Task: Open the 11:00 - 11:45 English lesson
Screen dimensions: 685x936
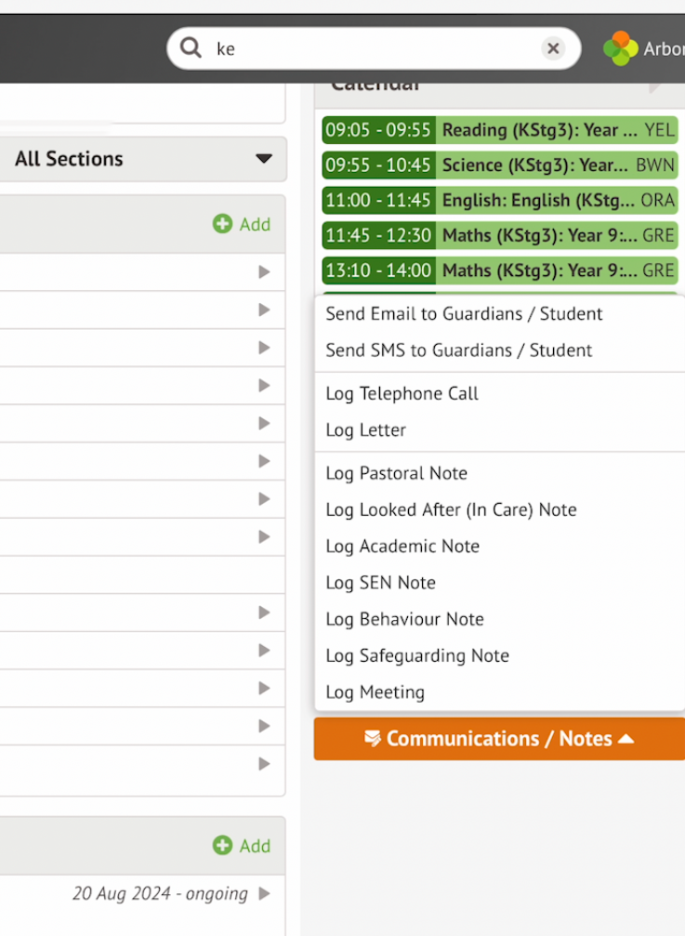Action: 499,201
